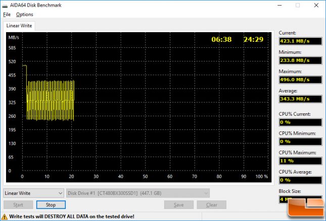Maximize the AIDA64 Disk Benchmark window
Viewport: 326px width, 221px height.
click(x=298, y=6)
